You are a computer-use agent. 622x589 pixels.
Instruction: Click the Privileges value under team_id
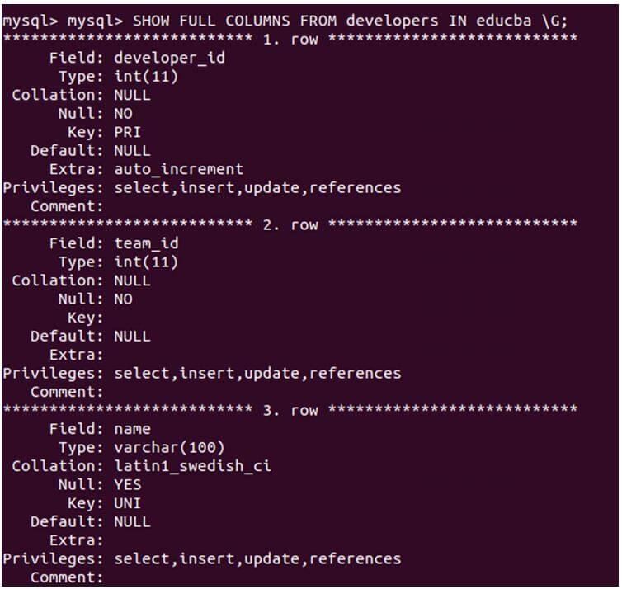tap(257, 373)
